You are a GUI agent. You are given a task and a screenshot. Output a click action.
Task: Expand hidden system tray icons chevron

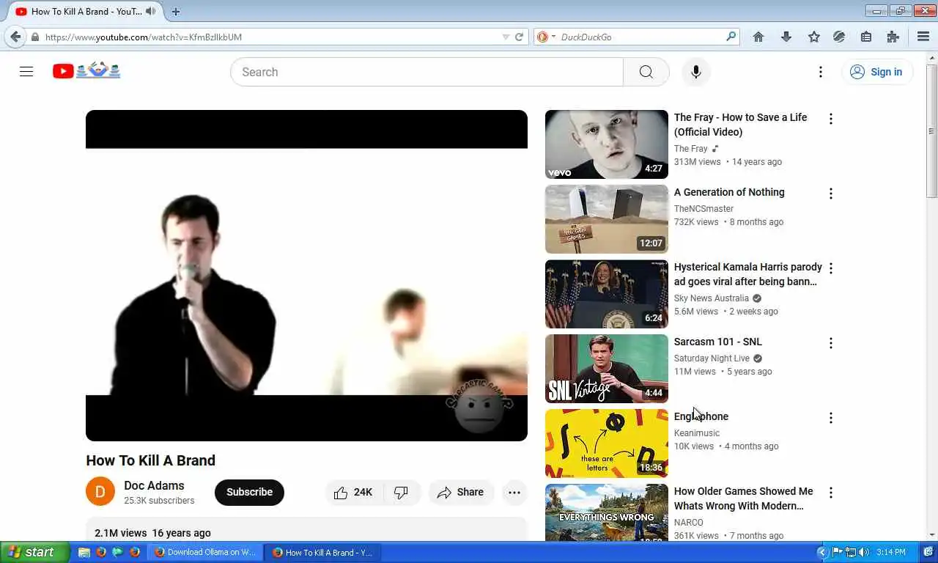[x=822, y=552]
